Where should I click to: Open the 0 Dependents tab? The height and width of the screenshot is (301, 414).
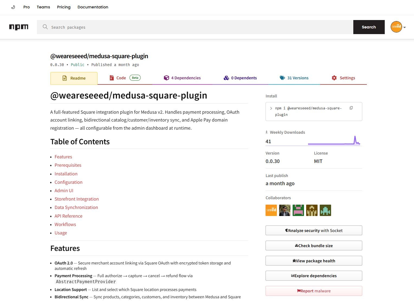click(240, 78)
